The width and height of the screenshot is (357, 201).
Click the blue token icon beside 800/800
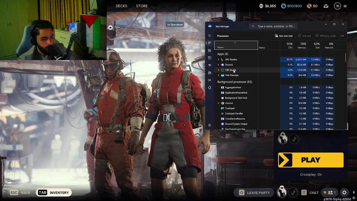click(x=283, y=6)
